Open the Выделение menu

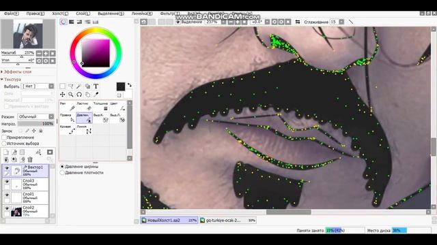(x=111, y=14)
